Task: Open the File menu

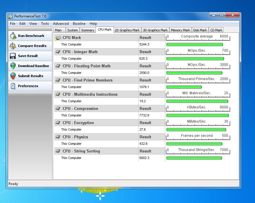Action: click(x=12, y=24)
